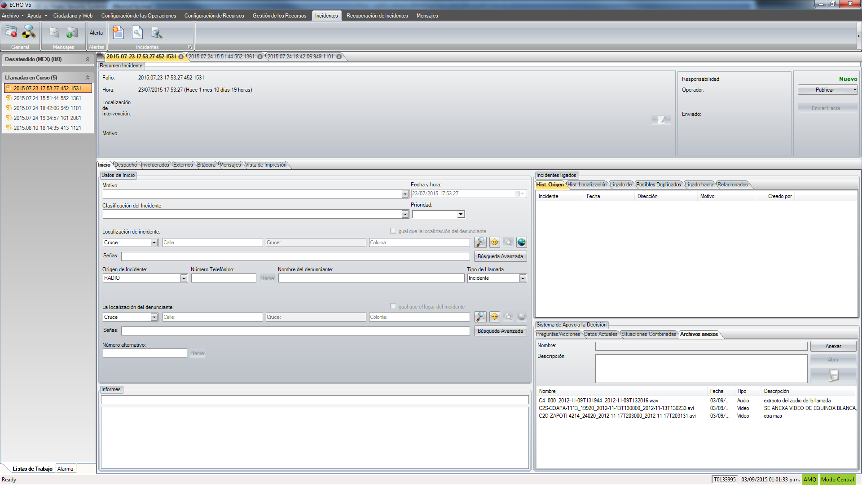Open the Recuperación de Incidentes ribbon tab
Screen dimensions: 862x485
[x=377, y=16]
